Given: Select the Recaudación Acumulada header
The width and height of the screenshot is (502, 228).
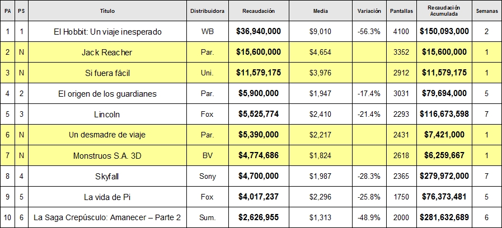Looking at the screenshot, I should (444, 11).
